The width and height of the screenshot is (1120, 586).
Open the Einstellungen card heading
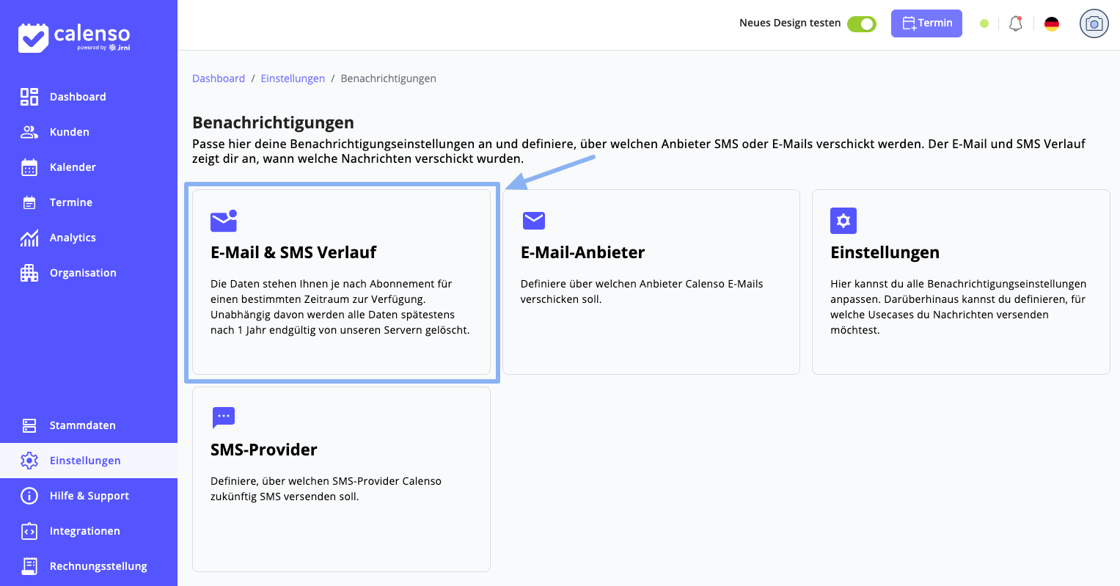[885, 252]
